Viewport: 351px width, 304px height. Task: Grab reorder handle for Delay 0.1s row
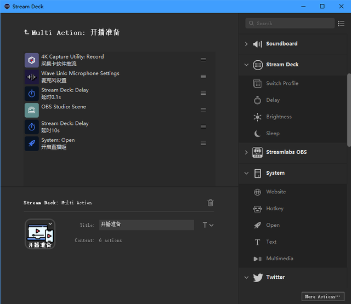coord(203,93)
